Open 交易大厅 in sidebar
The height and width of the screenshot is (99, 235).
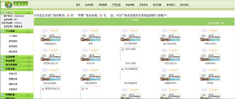[x=13, y=74]
